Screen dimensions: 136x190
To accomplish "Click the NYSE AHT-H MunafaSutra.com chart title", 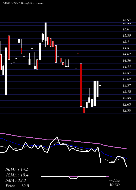I will point(23,3).
